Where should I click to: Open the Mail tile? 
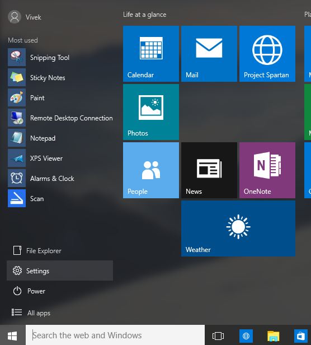(x=209, y=54)
